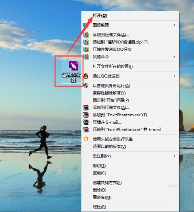Expand the 其他命令 submenu arrow
The width and height of the screenshot is (194, 212).
[x=174, y=57]
